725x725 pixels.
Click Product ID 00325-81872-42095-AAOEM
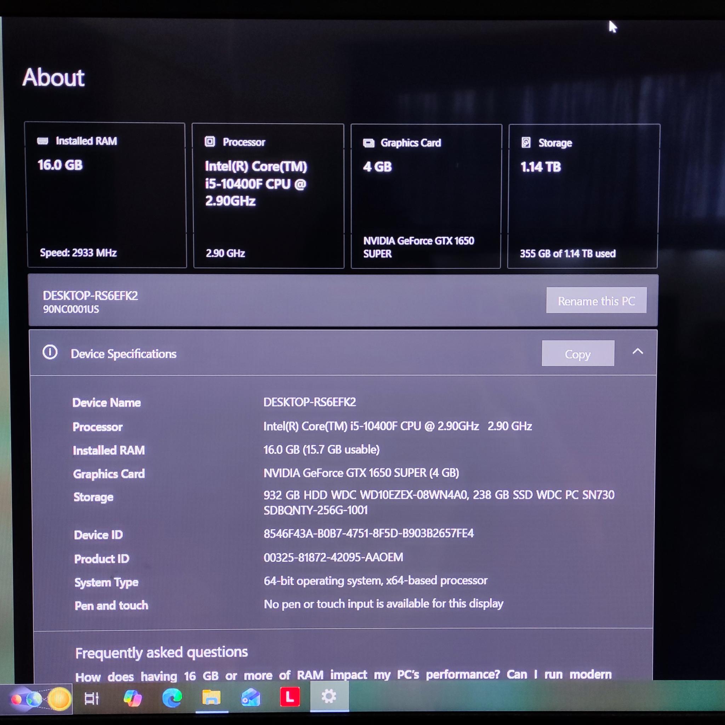pyautogui.click(x=333, y=557)
